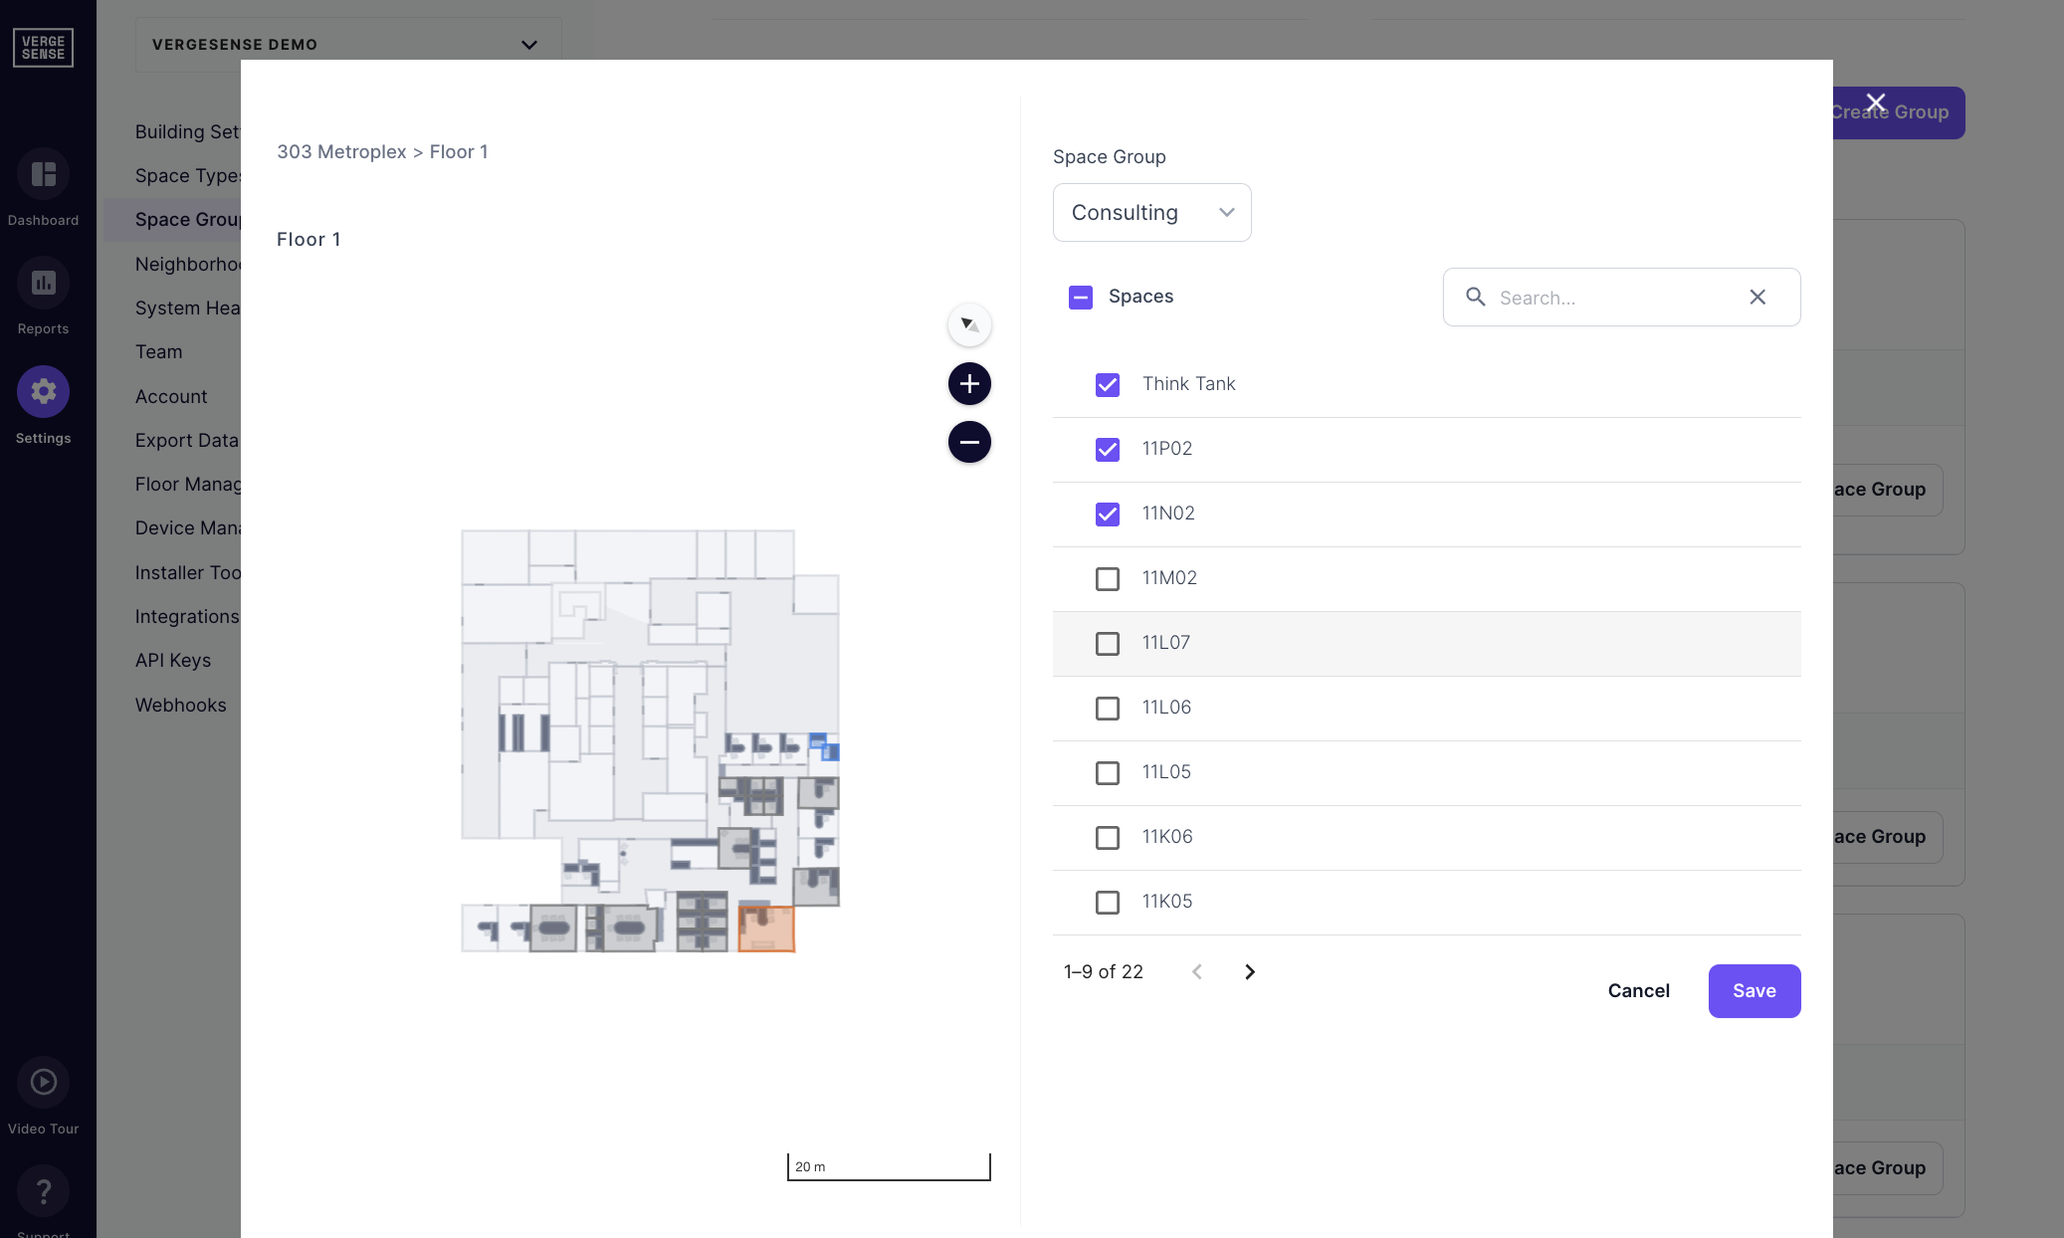Screen dimensions: 2064x1238
Task: Check the 11L07 checkbox
Action: [1108, 643]
